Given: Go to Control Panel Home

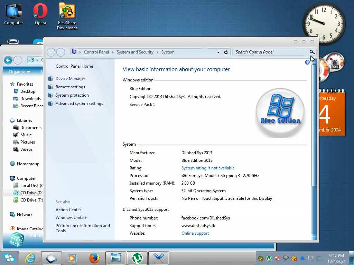Looking at the screenshot, I should coord(74,66).
